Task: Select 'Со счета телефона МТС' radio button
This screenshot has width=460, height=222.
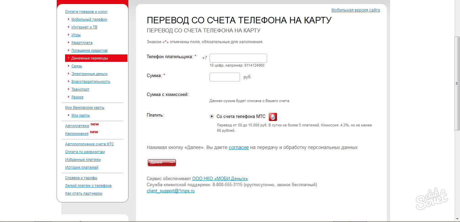Action: point(212,117)
